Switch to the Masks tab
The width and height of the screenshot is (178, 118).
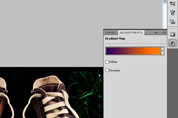pyautogui.click(x=111, y=33)
